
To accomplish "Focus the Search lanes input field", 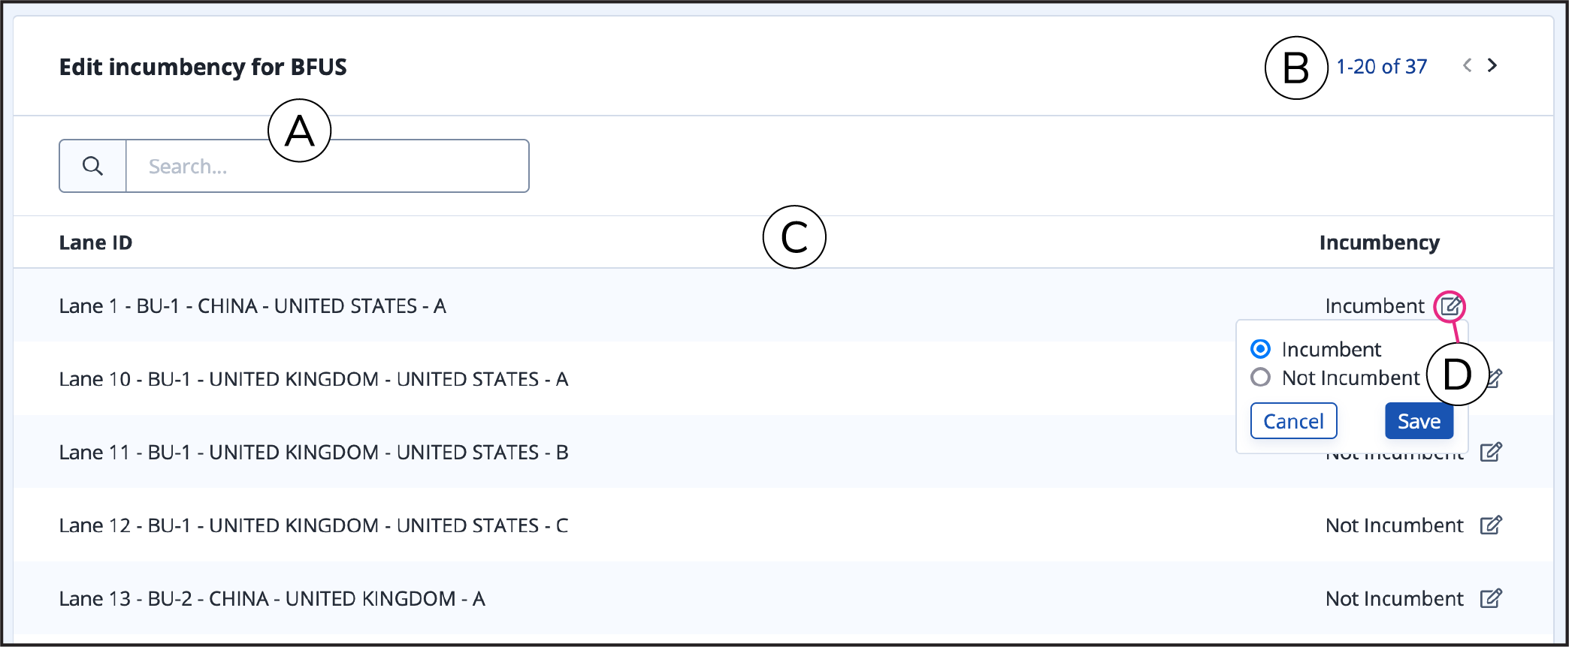I will pos(327,166).
